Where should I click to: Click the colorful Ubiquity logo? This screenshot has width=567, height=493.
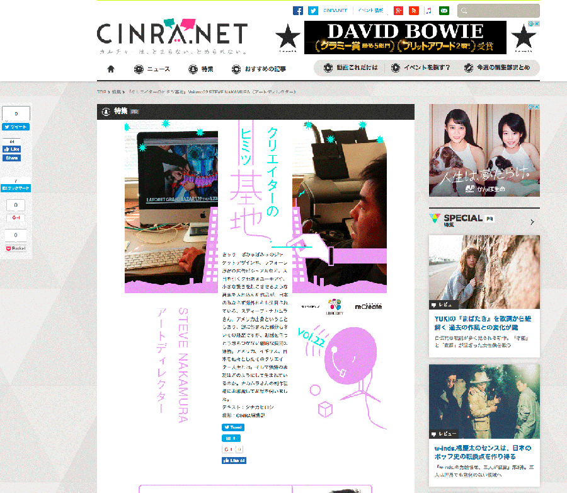click(335, 306)
